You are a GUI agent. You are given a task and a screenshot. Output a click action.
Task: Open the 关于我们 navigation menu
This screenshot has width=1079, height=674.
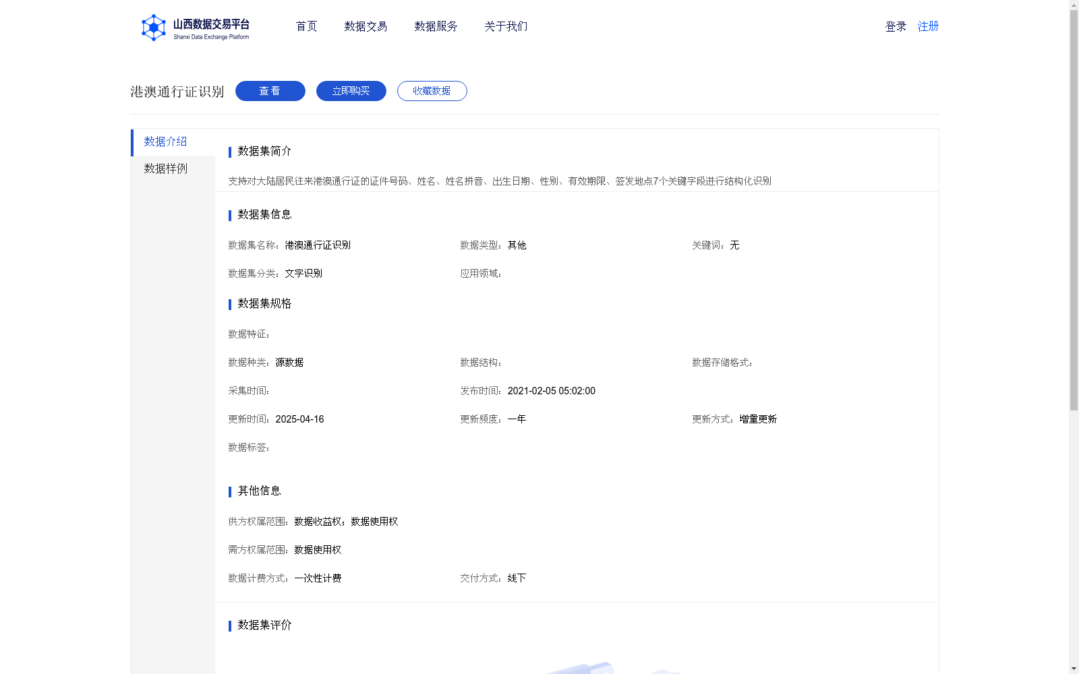(505, 26)
